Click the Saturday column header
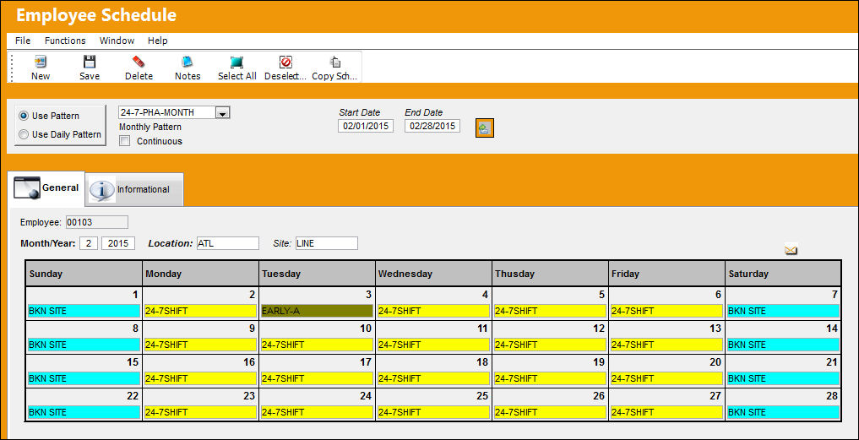The height and width of the screenshot is (440, 859). point(783,274)
